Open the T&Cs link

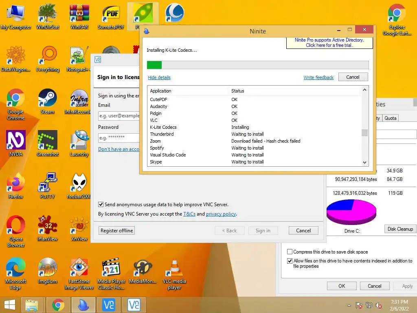pyautogui.click(x=189, y=214)
